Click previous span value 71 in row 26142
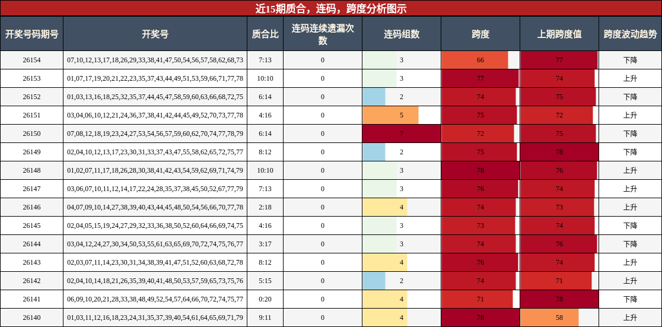The image size is (662, 327). pyautogui.click(x=559, y=281)
